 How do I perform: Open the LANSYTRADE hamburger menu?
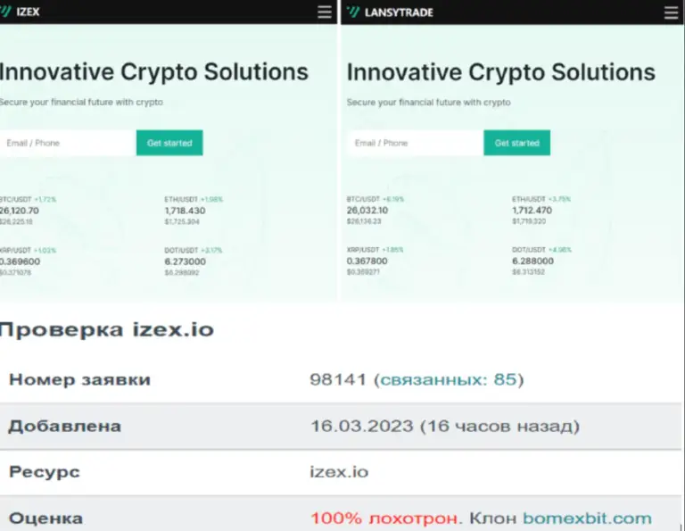click(x=671, y=12)
